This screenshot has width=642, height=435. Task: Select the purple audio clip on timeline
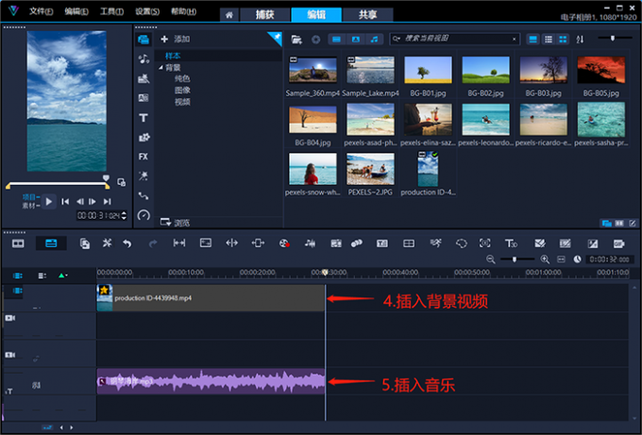211,381
